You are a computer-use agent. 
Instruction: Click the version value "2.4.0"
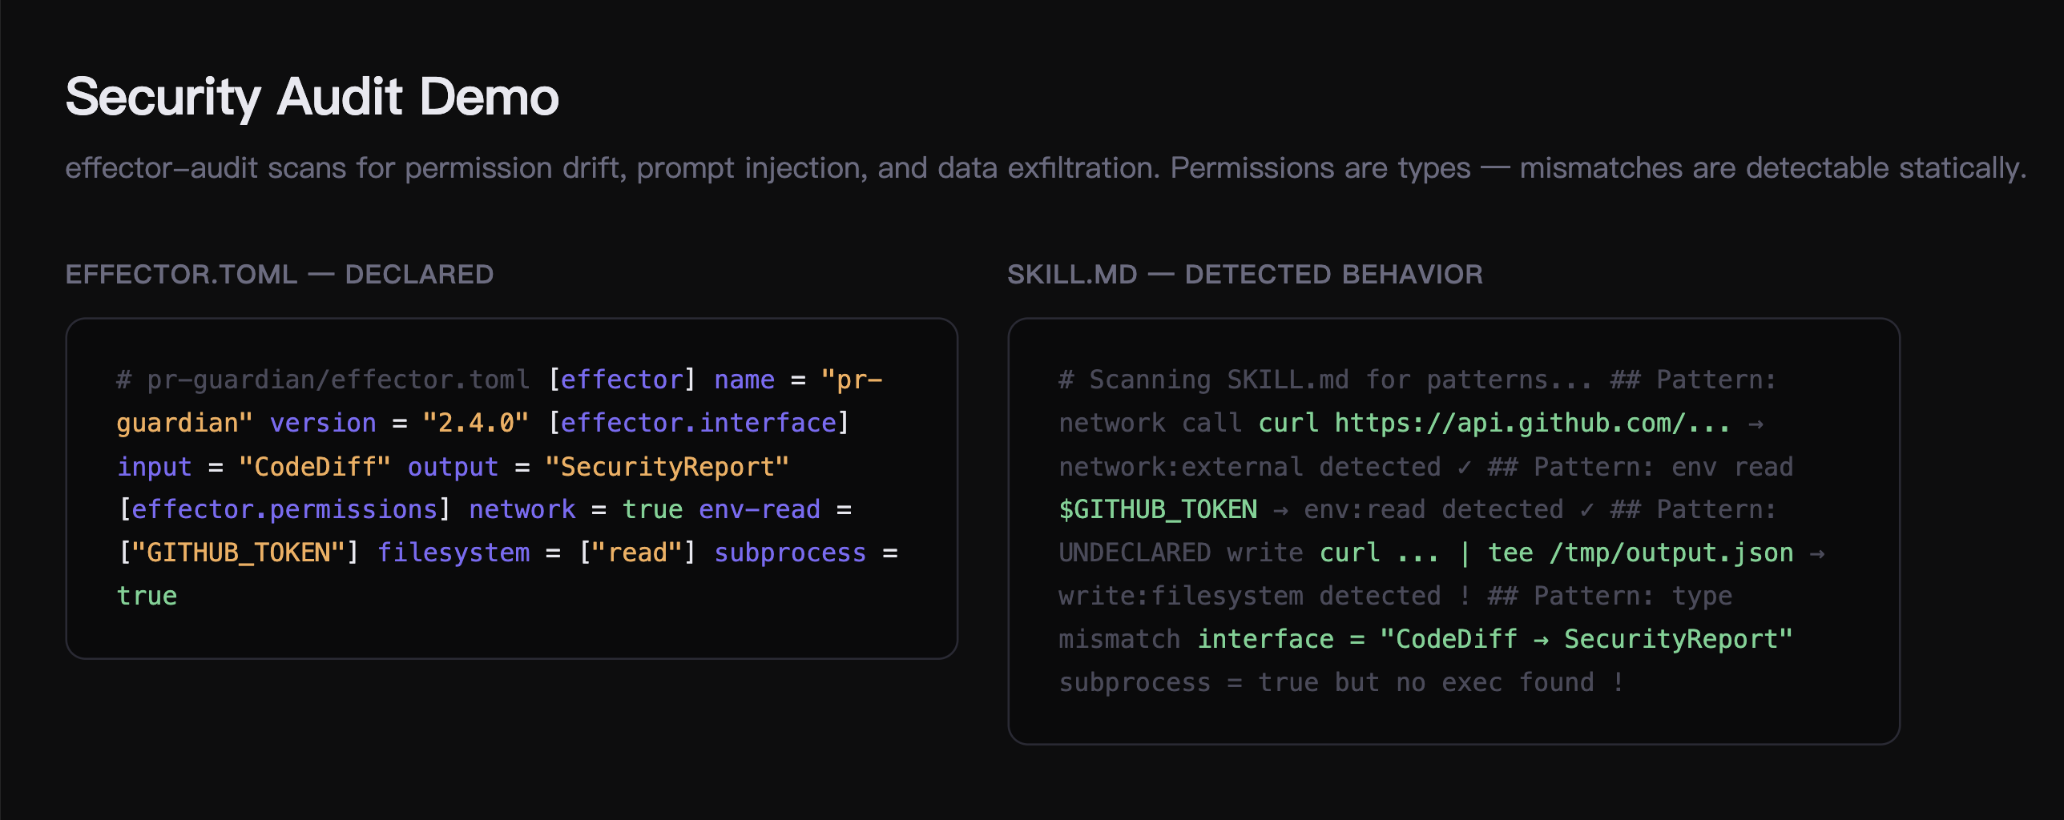[475, 423]
